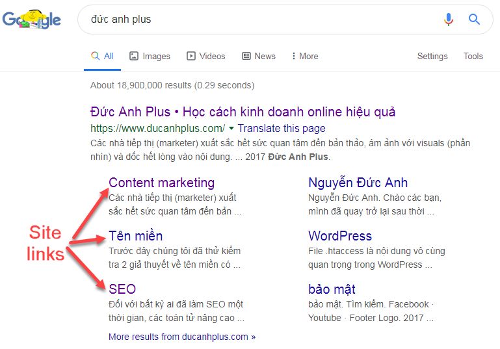Screen dimensions: 500x349
Task: Open the 'Content marketing' sitelink
Action: [x=162, y=183]
